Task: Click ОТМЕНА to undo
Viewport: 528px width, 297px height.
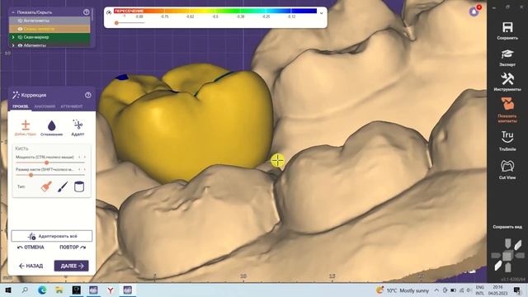Action: click(x=31, y=247)
